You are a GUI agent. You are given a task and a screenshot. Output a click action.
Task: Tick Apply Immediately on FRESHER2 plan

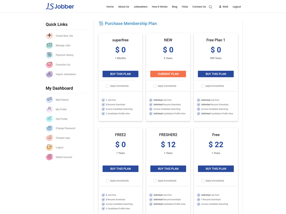pyautogui.click(x=155, y=181)
